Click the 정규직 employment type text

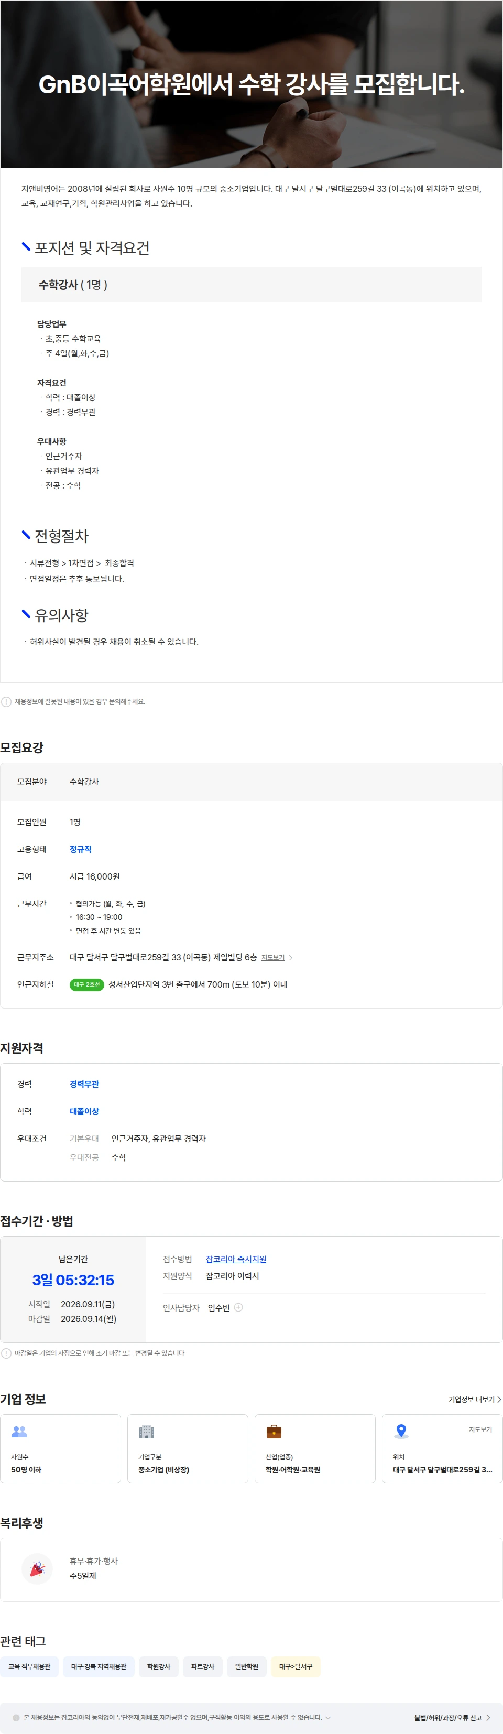pyautogui.click(x=81, y=850)
